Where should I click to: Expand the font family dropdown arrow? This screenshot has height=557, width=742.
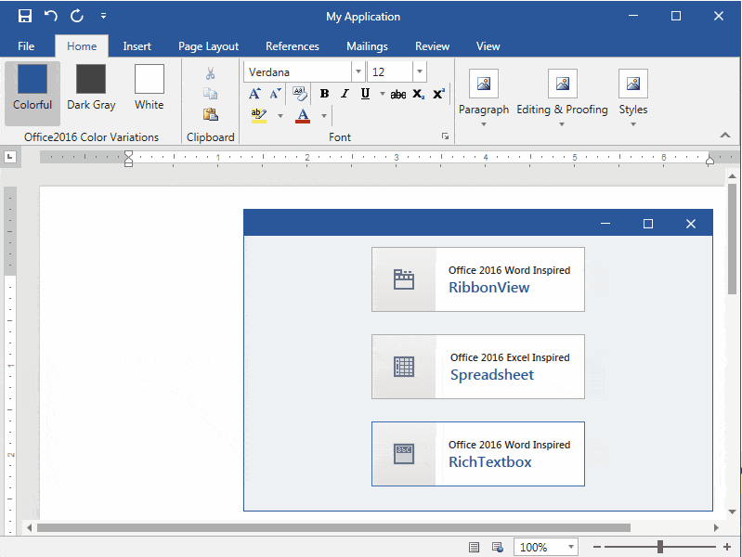pos(358,71)
